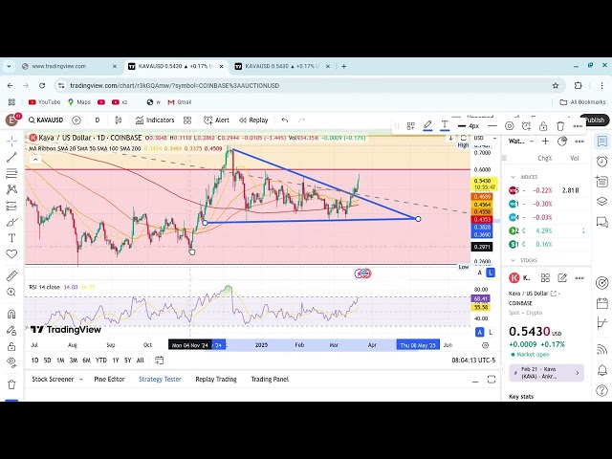
Task: Toggle stay in drawing mode
Action: coord(11,330)
